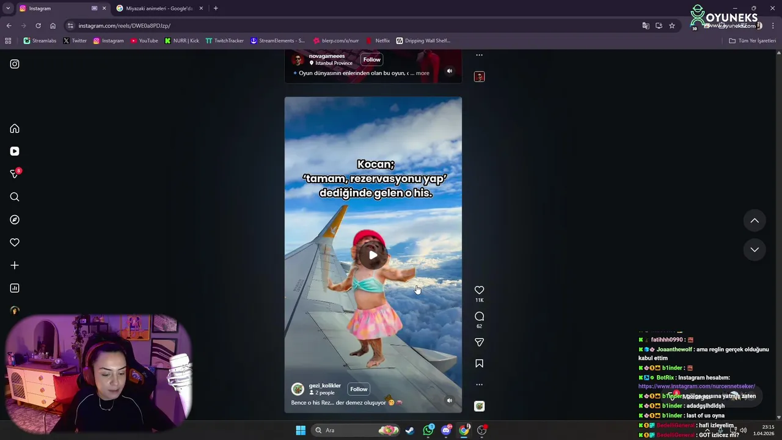Go to previous reel with up chevron
782x440 pixels.
(755, 221)
